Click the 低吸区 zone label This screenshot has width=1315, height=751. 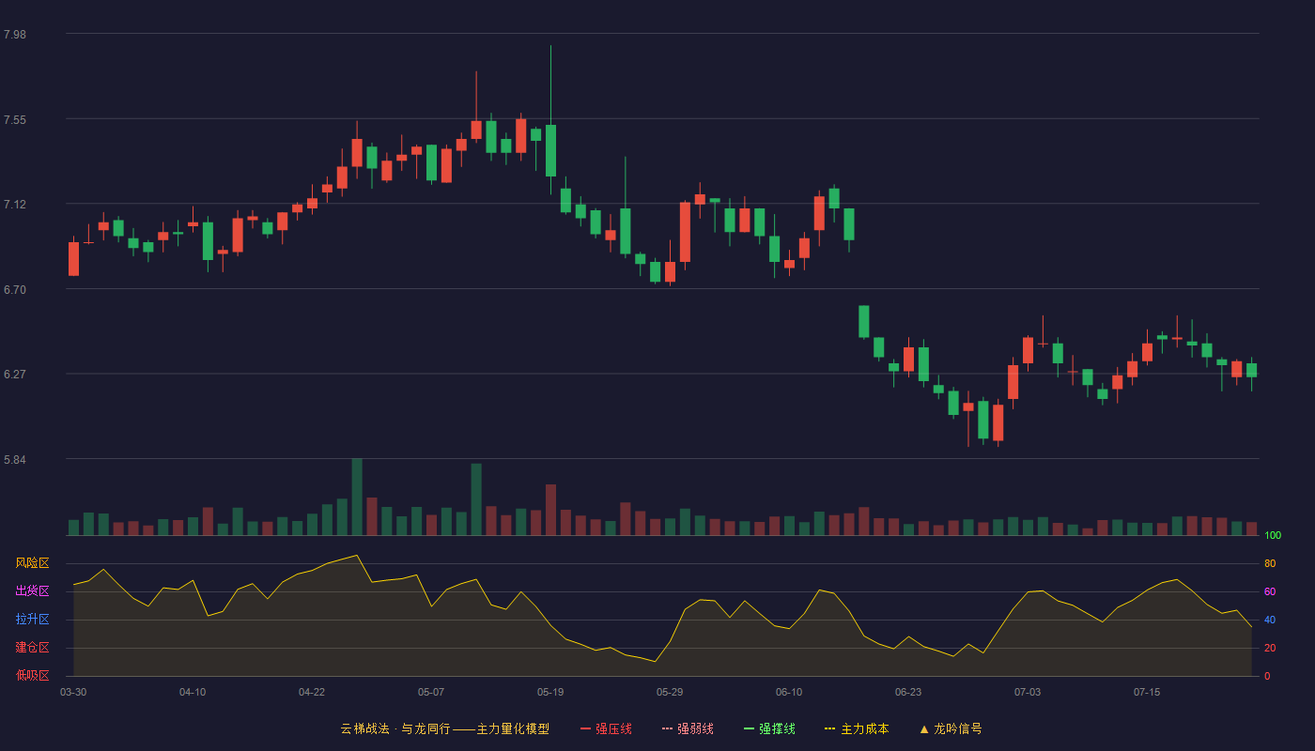click(32, 675)
